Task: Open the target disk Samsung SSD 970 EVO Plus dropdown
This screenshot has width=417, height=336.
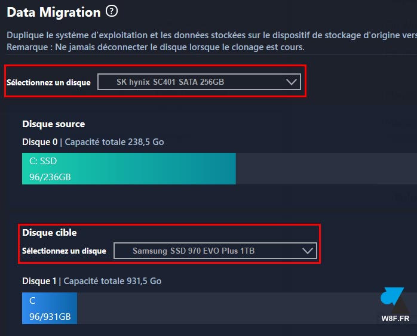Action: coord(215,251)
